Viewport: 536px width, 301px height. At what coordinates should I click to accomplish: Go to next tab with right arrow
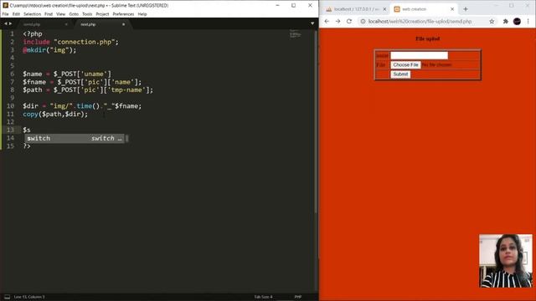coord(10,23)
